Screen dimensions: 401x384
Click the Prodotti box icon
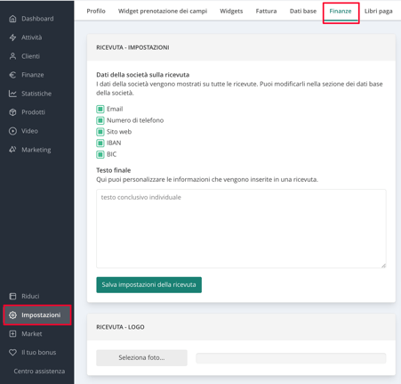pos(12,112)
